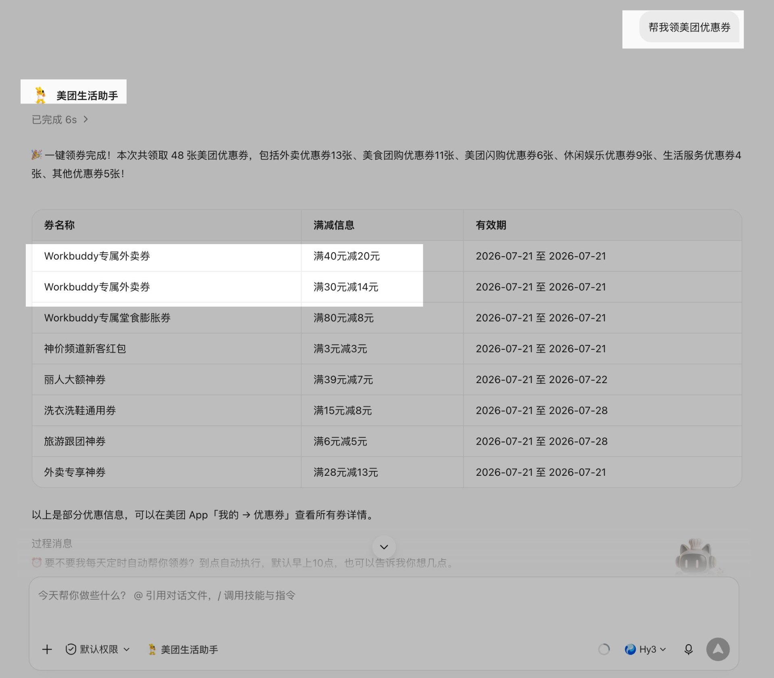This screenshot has width=774, height=678.
Task: Click the scroll-down chevron button
Action: [384, 547]
